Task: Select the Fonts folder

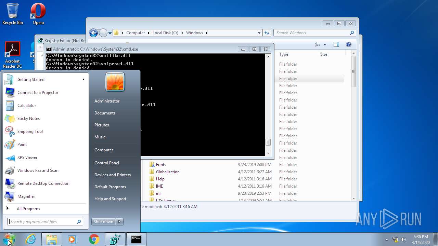Action: 161,165
